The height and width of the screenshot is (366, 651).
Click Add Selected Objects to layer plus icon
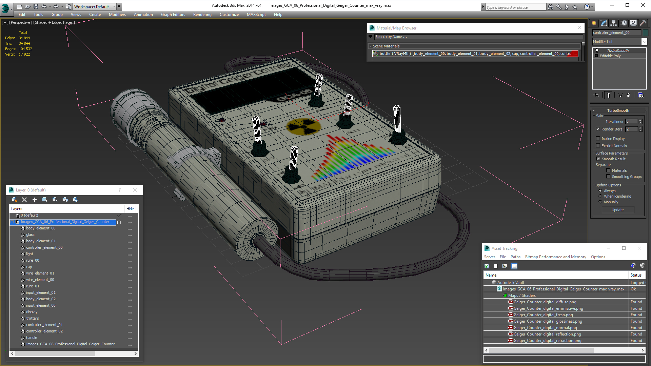[34, 200]
